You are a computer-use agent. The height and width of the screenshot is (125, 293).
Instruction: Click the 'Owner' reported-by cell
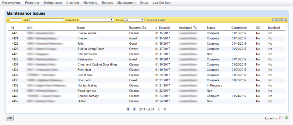click(x=133, y=49)
